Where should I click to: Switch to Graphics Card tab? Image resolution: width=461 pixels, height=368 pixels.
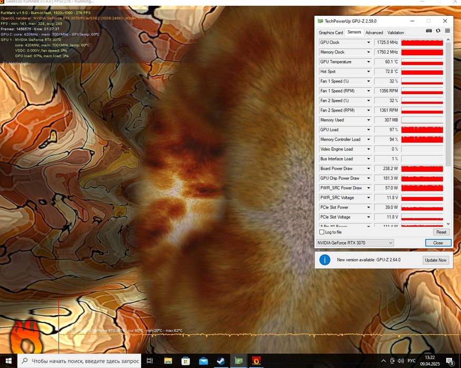click(331, 33)
